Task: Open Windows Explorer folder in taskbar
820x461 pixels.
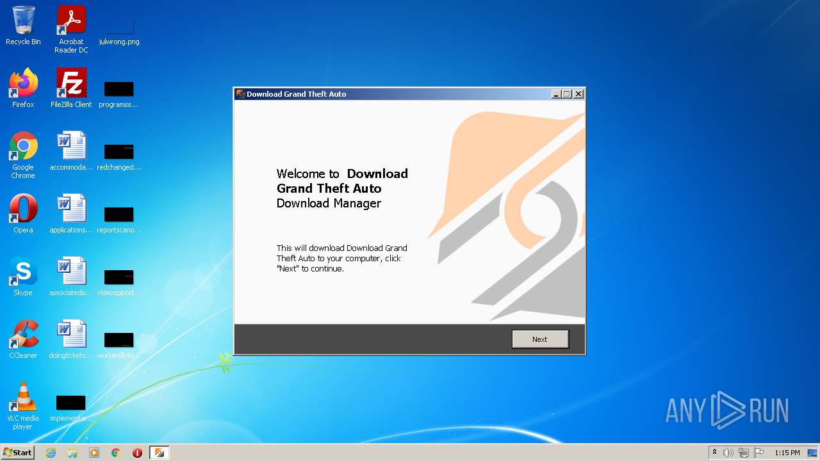Action: pyautogui.click(x=72, y=453)
